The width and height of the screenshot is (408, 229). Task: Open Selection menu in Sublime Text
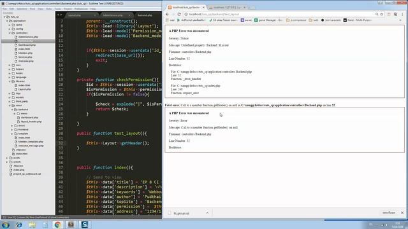pyautogui.click(x=22, y=9)
